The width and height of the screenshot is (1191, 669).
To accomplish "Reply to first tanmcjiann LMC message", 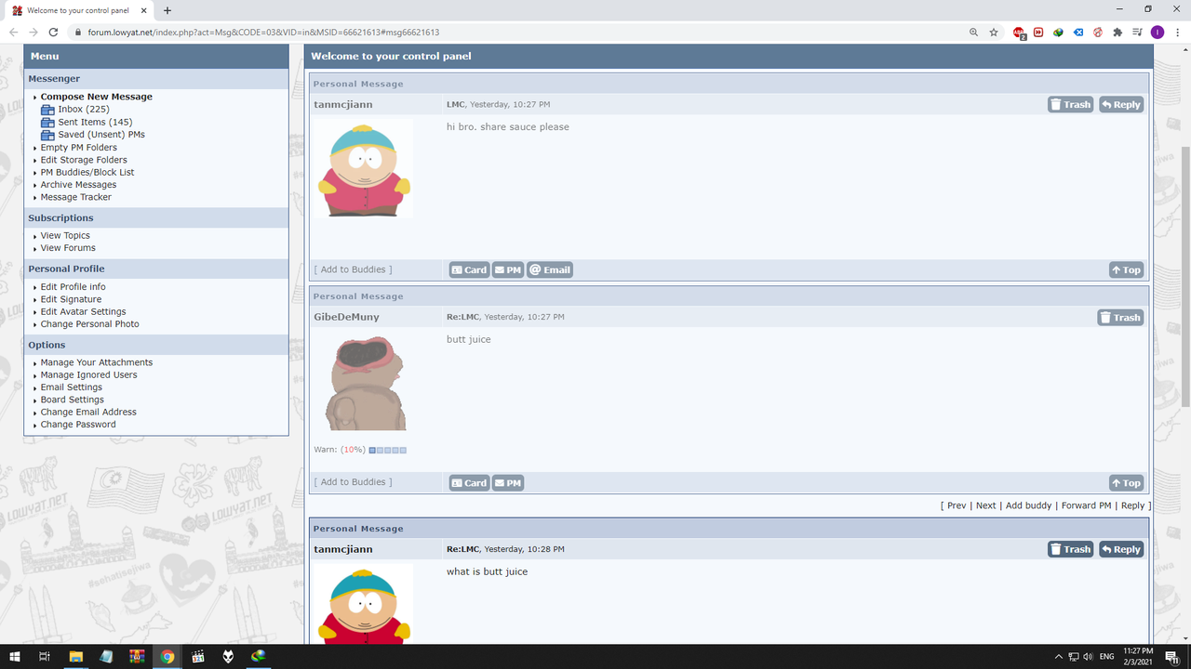I will pos(1121,105).
